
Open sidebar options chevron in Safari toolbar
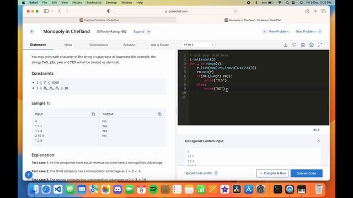click(52, 11)
